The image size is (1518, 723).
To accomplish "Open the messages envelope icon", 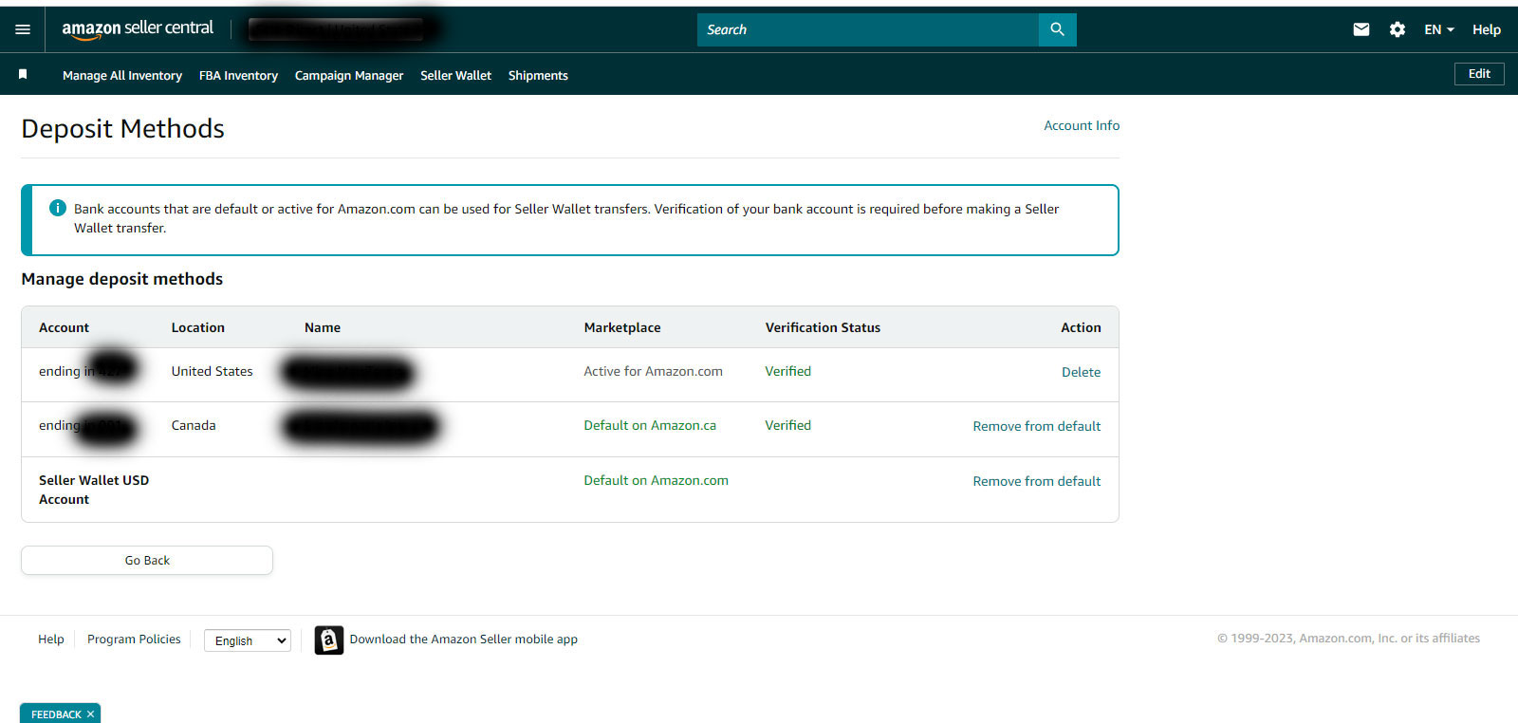I will [1361, 29].
